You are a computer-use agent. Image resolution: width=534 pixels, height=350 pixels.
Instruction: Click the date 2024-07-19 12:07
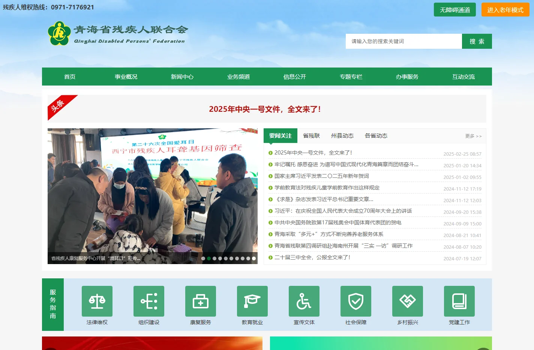[462, 258]
